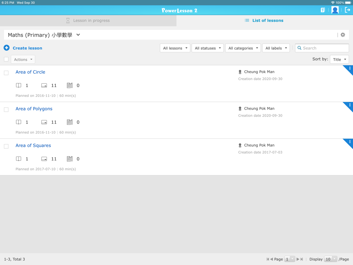This screenshot has width=353, height=265.
Task: Check the box for Area of Polygons
Action: (6, 110)
